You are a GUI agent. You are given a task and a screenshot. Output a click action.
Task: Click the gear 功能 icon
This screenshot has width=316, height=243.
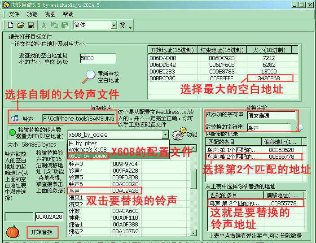[x=180, y=134]
